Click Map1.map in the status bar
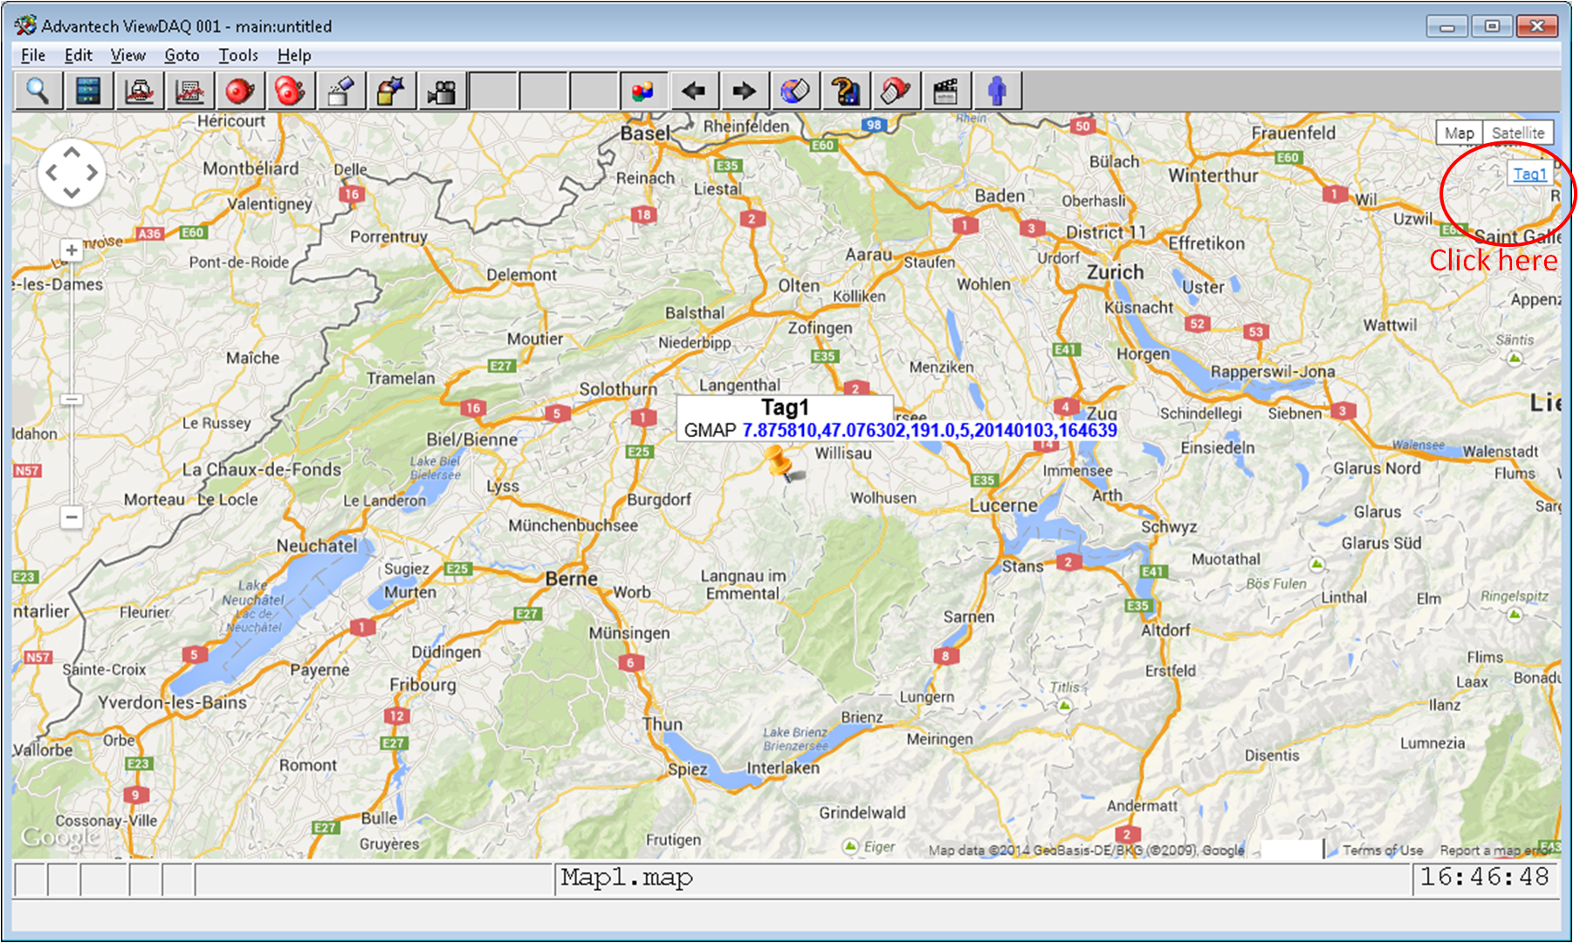1580x943 pixels. (x=627, y=878)
